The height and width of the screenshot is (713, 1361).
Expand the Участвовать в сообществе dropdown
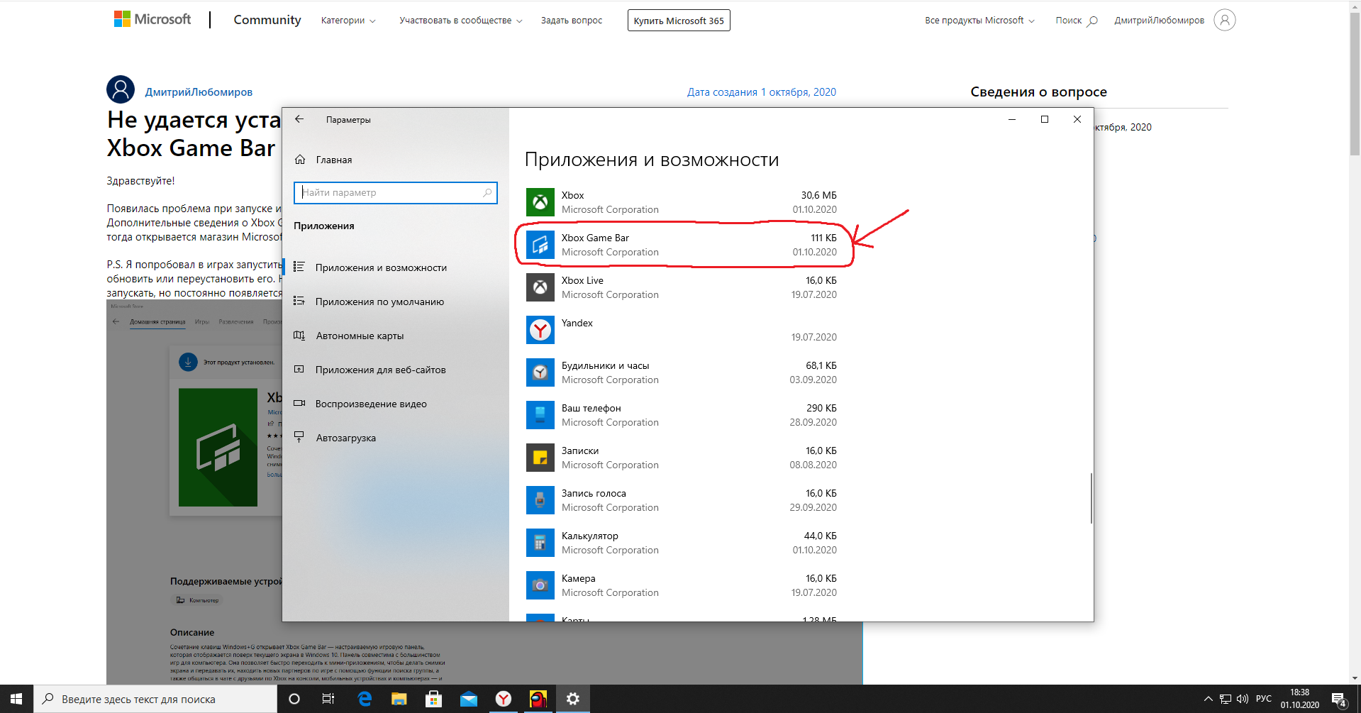pyautogui.click(x=461, y=21)
